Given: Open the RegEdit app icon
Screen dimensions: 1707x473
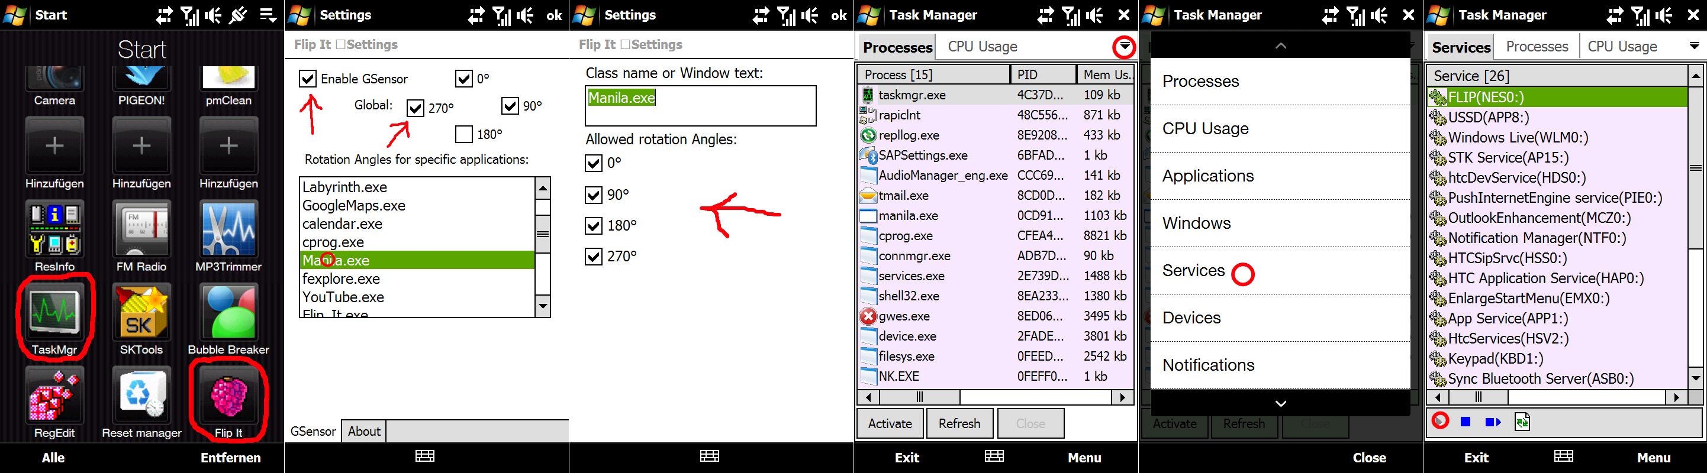Looking at the screenshot, I should [x=54, y=394].
